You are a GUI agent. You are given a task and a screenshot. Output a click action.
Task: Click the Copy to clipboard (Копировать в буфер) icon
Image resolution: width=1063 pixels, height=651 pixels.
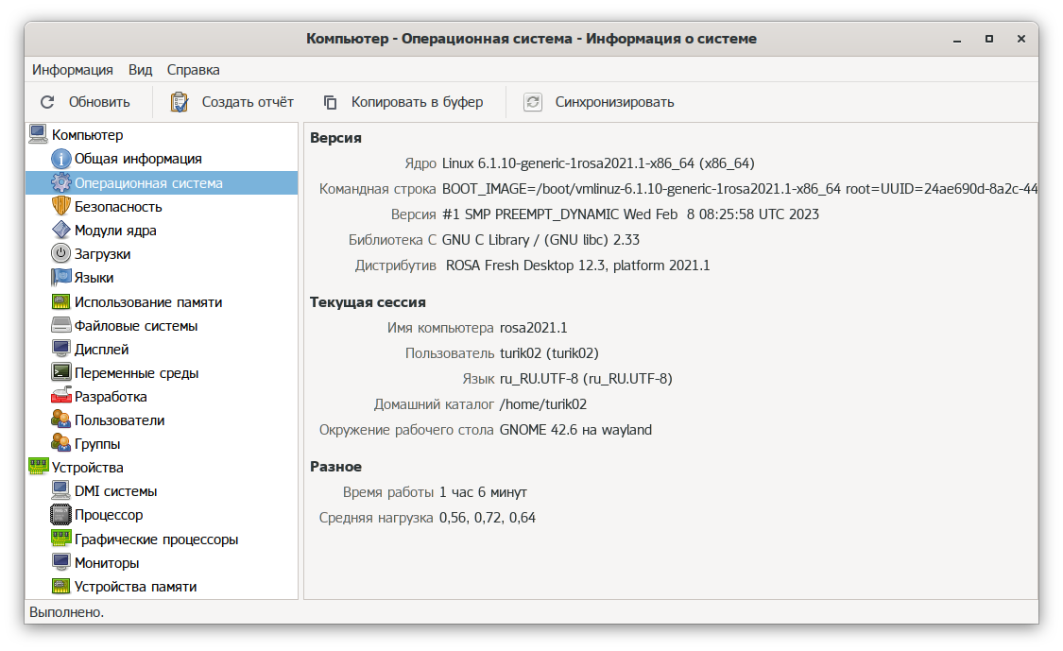(x=330, y=102)
